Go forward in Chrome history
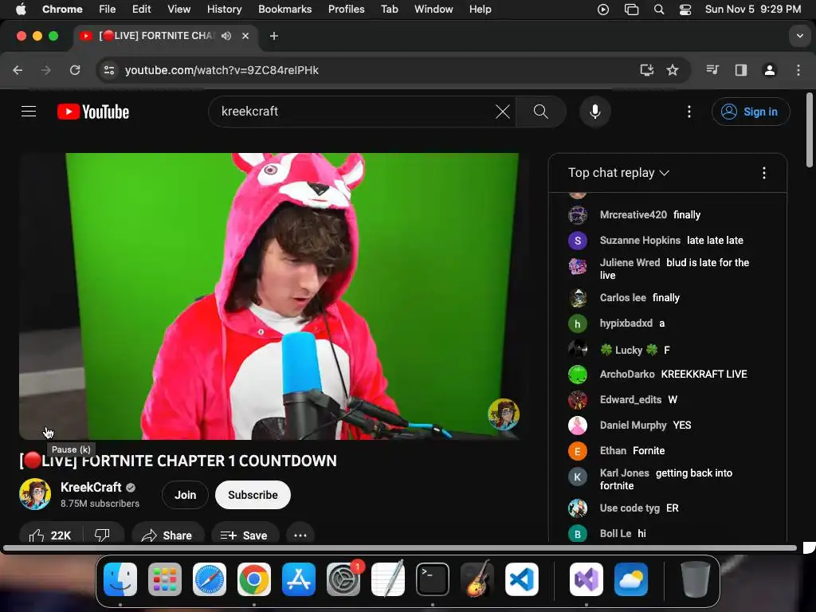Image resolution: width=816 pixels, height=612 pixels. click(46, 70)
